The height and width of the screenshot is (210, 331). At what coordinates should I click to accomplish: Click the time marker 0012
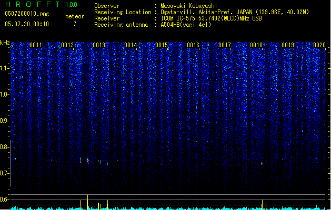click(x=67, y=45)
